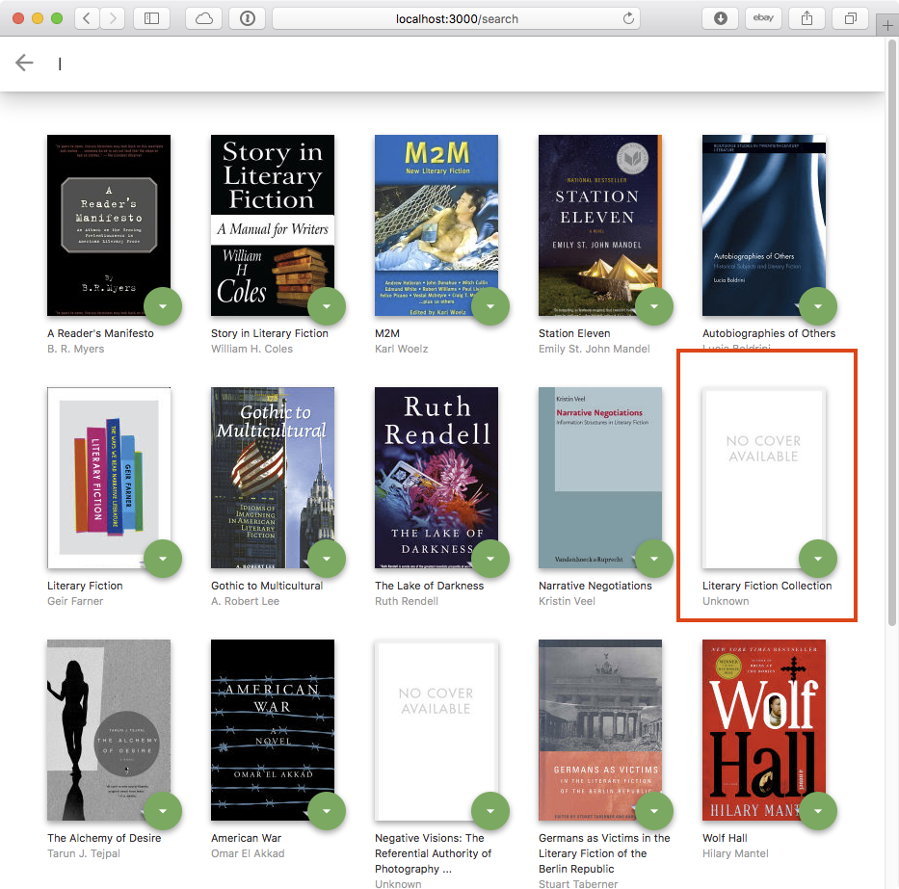Open shelf dropdown for Story in Literary Fiction

[327, 306]
